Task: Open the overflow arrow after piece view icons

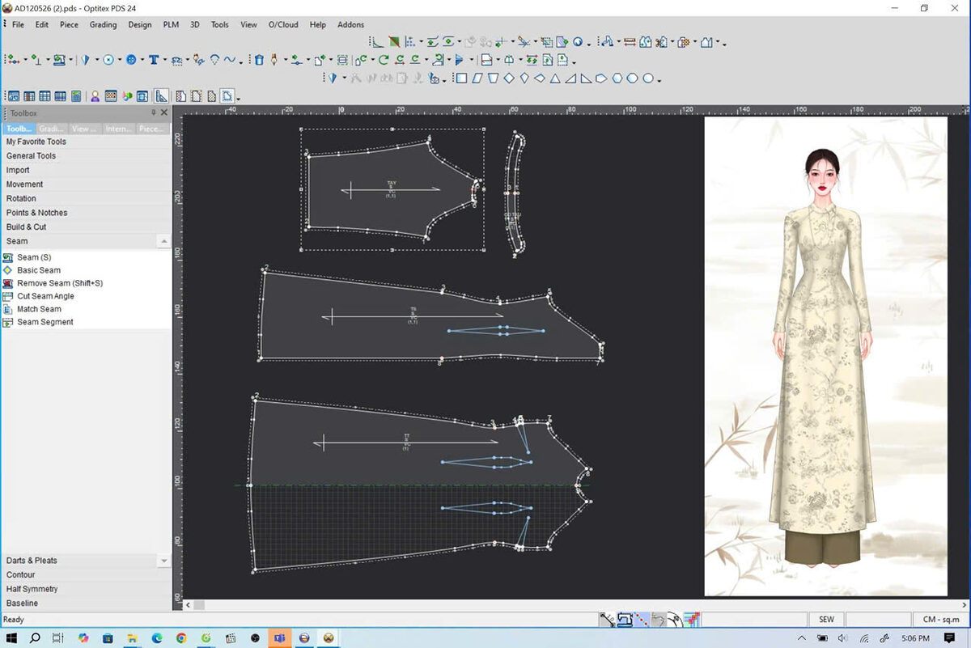Action: click(x=240, y=99)
